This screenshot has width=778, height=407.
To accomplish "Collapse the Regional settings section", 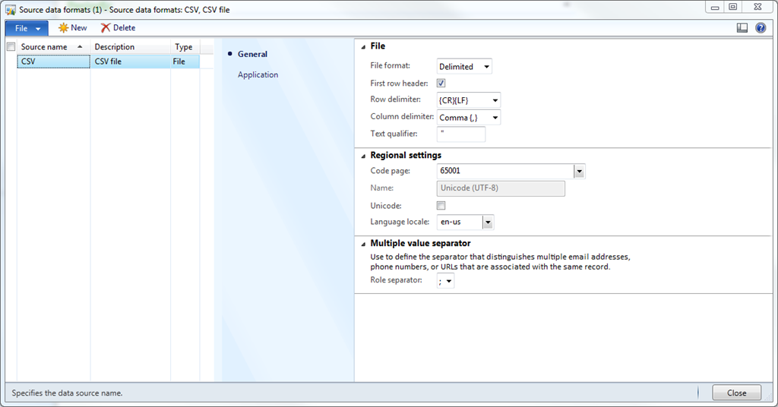I will tap(363, 156).
